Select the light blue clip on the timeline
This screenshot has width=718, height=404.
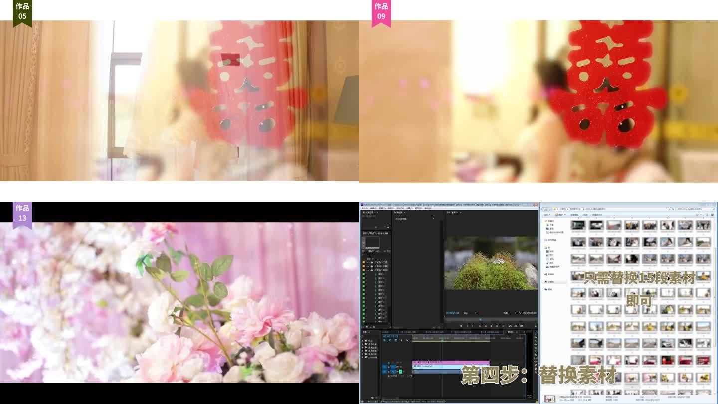(451, 367)
